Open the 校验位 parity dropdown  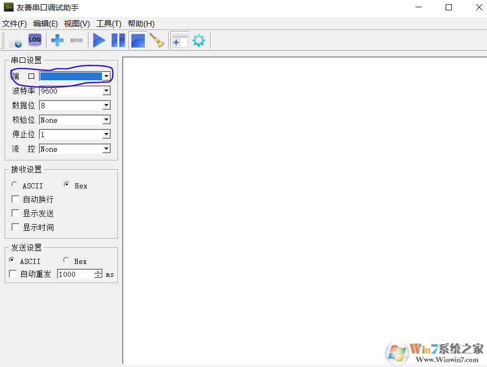point(106,120)
